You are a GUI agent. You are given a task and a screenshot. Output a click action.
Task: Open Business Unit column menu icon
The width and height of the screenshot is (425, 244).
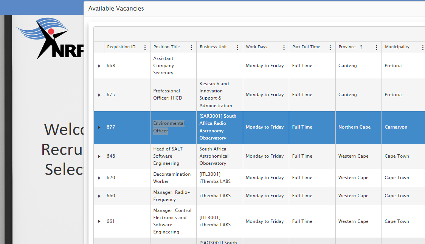pos(237,48)
